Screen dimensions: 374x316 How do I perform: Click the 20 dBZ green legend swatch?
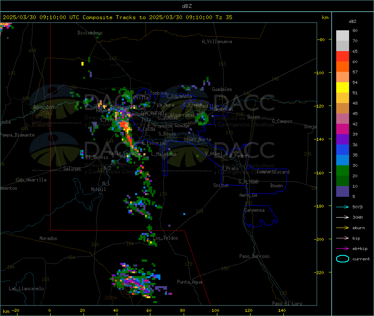tap(342, 170)
